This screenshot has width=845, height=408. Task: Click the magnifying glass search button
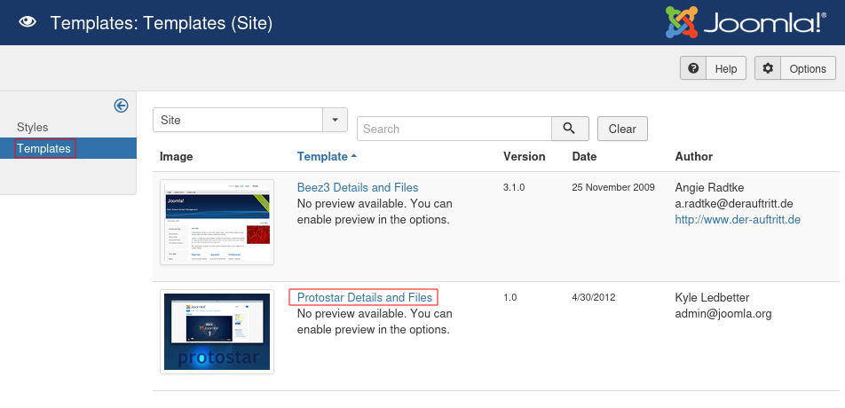pyautogui.click(x=570, y=129)
